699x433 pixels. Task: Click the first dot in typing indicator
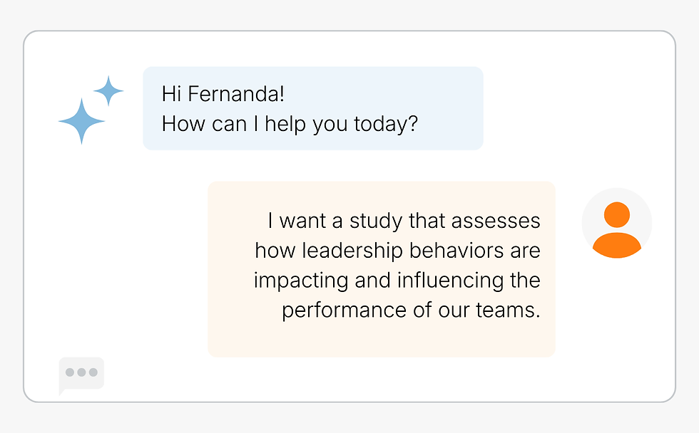point(70,372)
